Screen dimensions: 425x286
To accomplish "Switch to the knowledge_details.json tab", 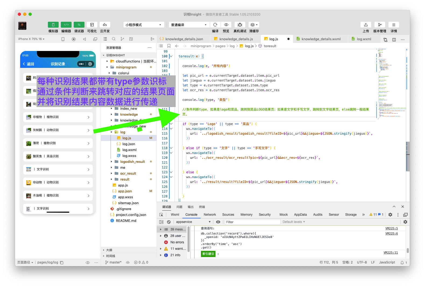I will [x=184, y=39].
